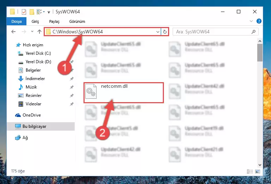The image size is (271, 184).
Task: Click the scroll up arrow of file list
Action: click(x=260, y=41)
